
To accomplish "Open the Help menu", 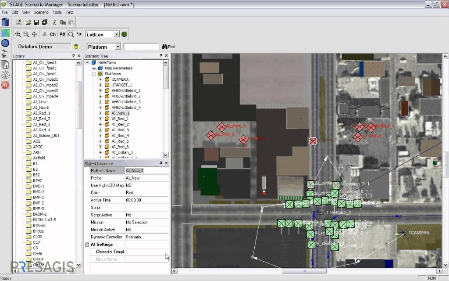I will tap(69, 12).
